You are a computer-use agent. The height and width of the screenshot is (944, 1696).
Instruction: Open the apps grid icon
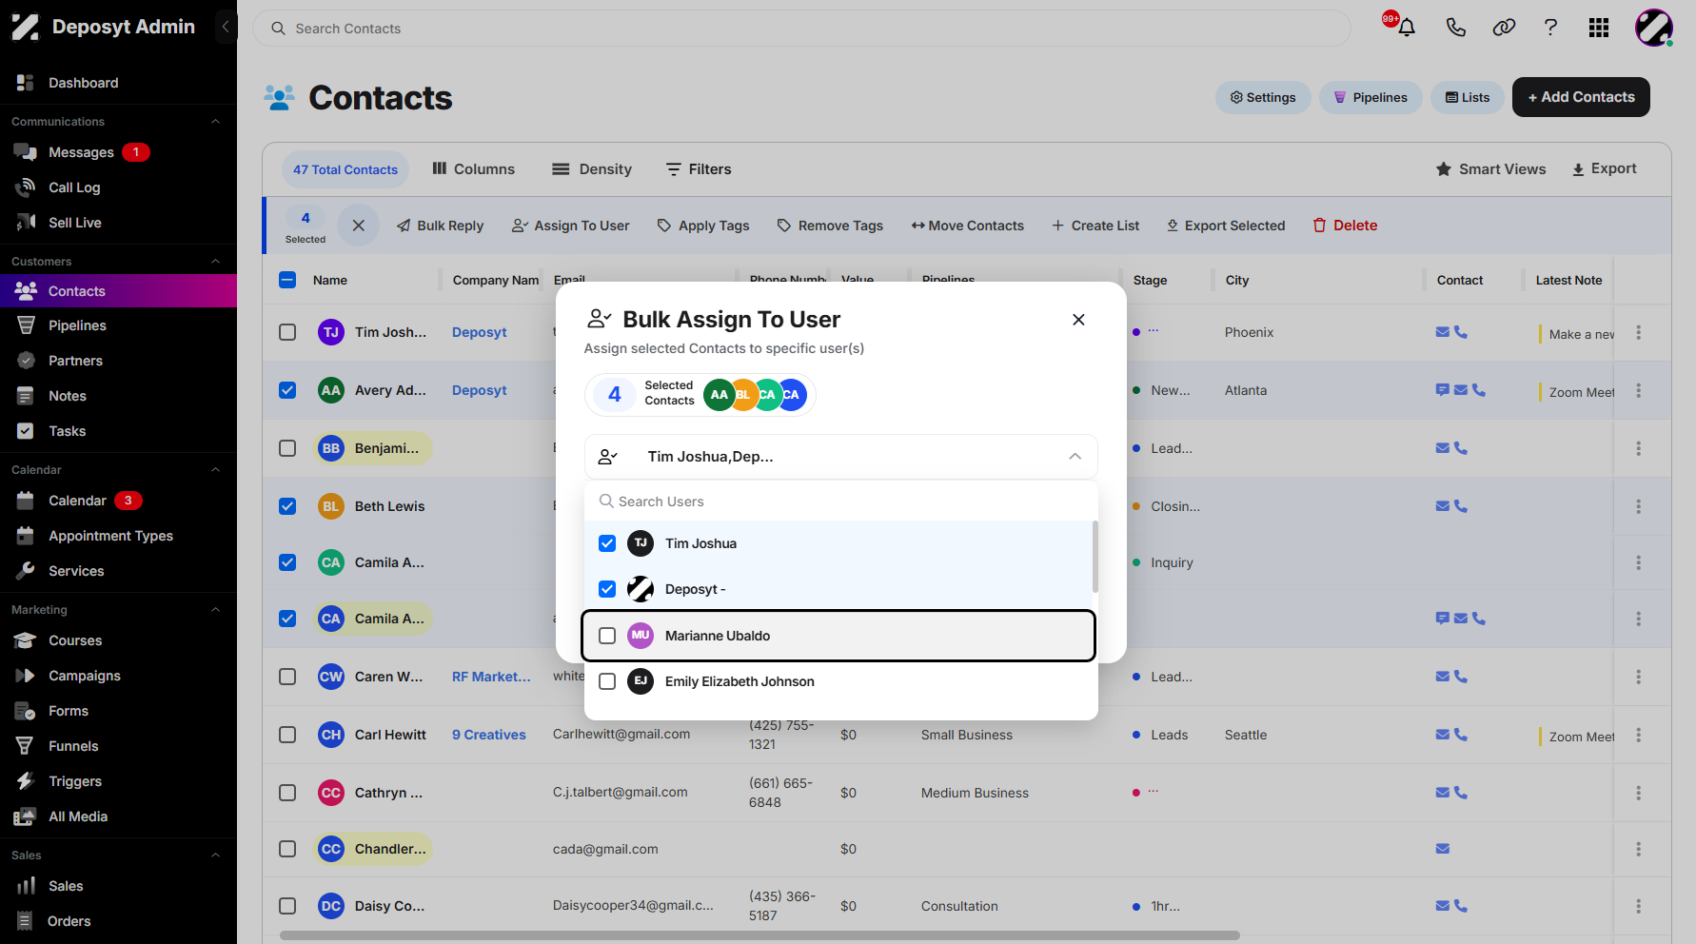[x=1599, y=28]
